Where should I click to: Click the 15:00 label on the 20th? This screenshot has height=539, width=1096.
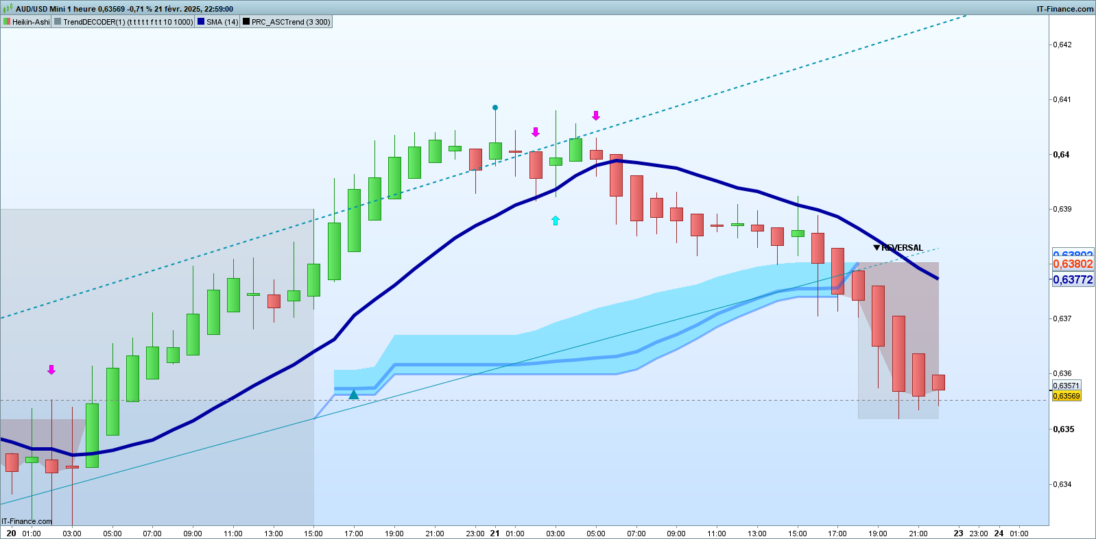click(x=313, y=534)
